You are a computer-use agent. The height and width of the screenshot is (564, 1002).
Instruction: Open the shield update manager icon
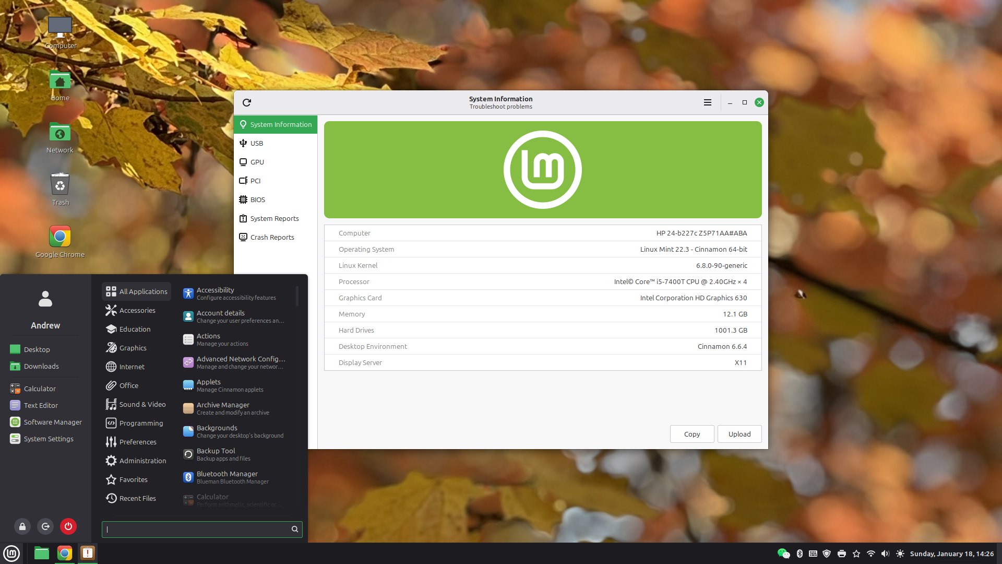tap(827, 554)
